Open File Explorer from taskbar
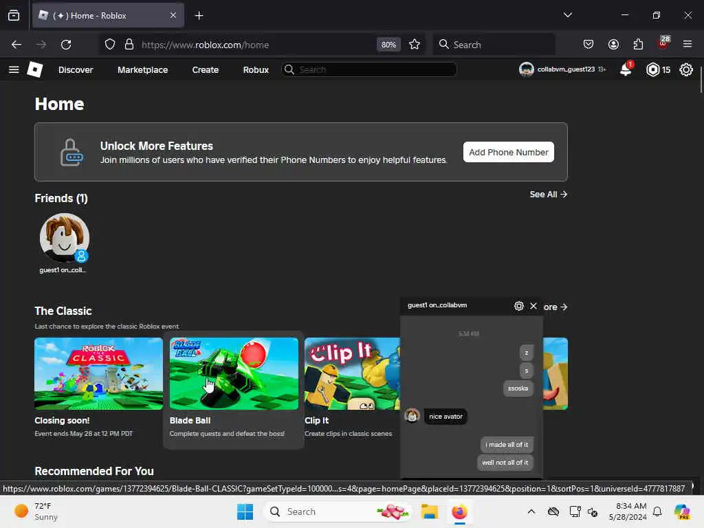This screenshot has height=528, width=704. coord(429,511)
